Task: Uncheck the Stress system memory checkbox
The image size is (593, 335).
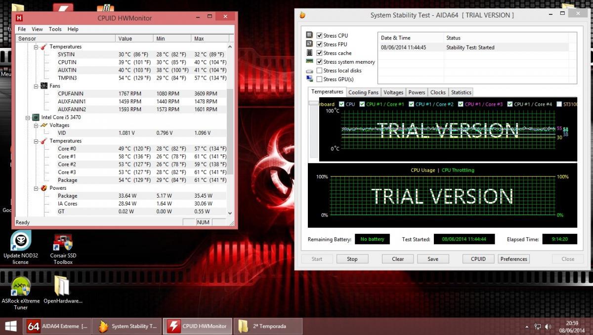Action: click(x=319, y=62)
